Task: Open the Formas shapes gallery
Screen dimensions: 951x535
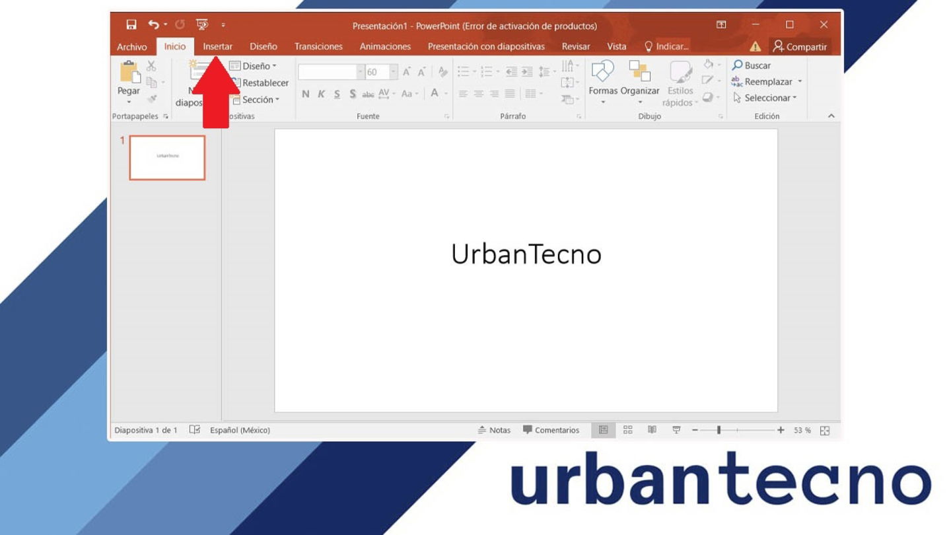Action: pyautogui.click(x=603, y=83)
